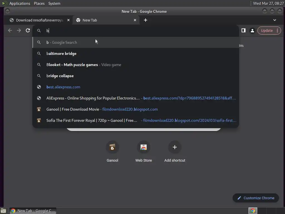Select the 'bridge collapse' suggestion
Viewport: 285px width, 214px height.
pyautogui.click(x=136, y=76)
